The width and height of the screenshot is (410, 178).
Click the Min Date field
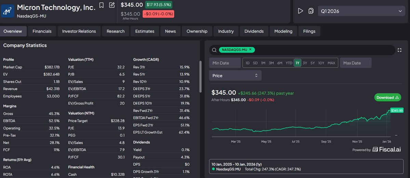pyautogui.click(x=225, y=63)
